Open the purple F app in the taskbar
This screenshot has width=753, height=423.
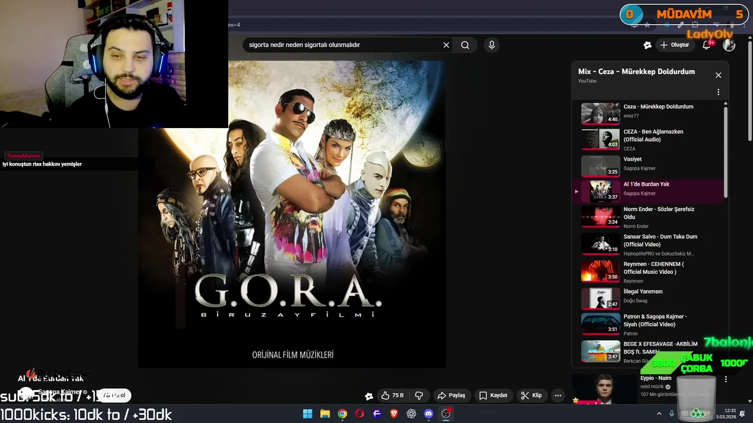(377, 414)
